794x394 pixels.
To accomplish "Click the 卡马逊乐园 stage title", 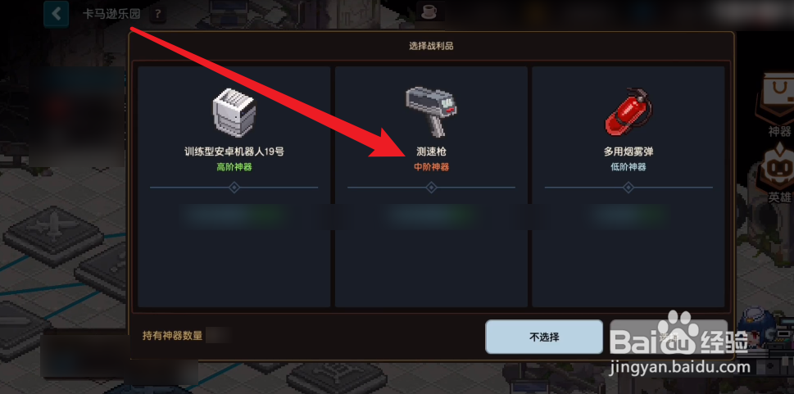I will pyautogui.click(x=111, y=14).
